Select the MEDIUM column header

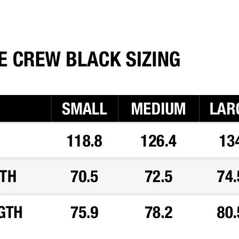point(158,109)
